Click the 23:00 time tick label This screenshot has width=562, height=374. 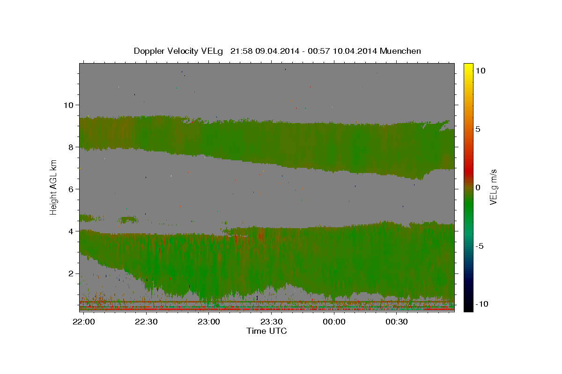click(209, 322)
